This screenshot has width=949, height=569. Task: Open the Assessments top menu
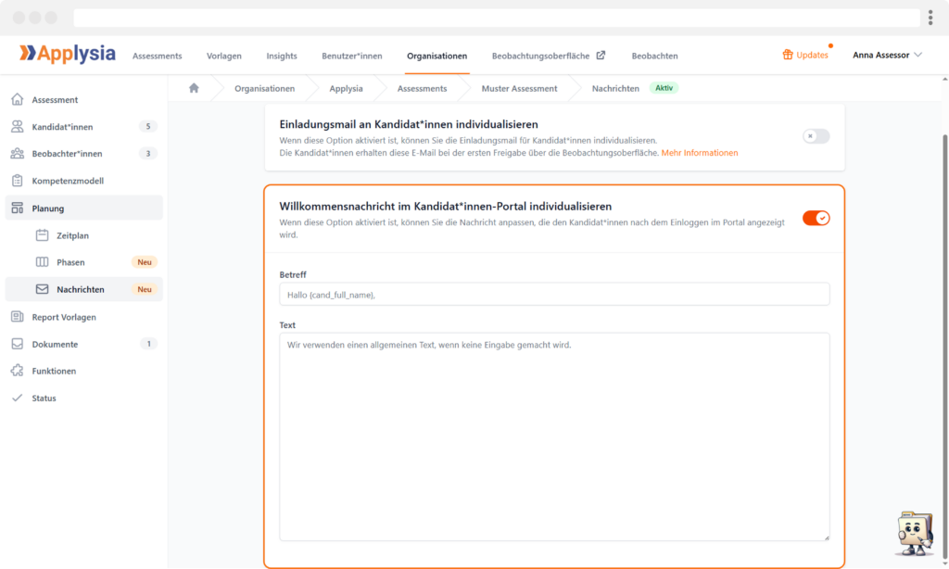pyautogui.click(x=157, y=56)
